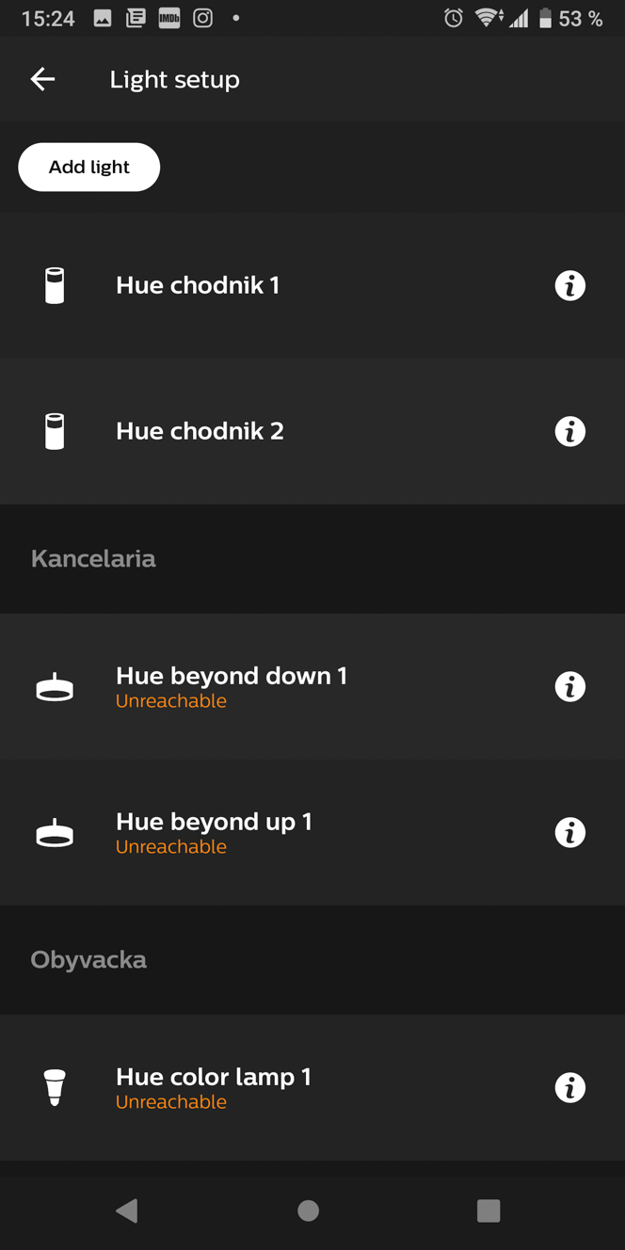Tap the Android recent apps square button
Image resolution: width=625 pixels, height=1250 pixels.
[x=489, y=1210]
